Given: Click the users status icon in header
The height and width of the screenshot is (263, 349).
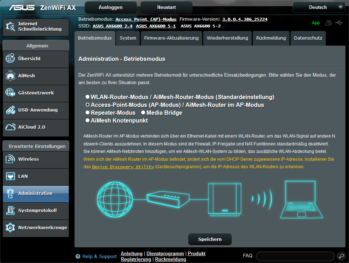Looking at the screenshot, I should click(x=329, y=23).
